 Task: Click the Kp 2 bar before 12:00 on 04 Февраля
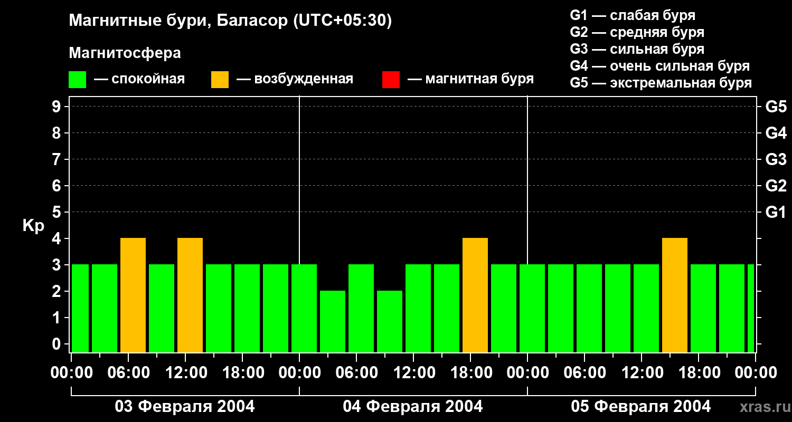click(x=390, y=322)
